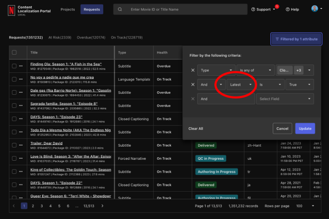
Task: Click the Movie ID or Title search field
Action: pos(180,9)
